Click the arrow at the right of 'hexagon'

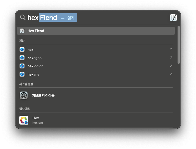point(171,58)
